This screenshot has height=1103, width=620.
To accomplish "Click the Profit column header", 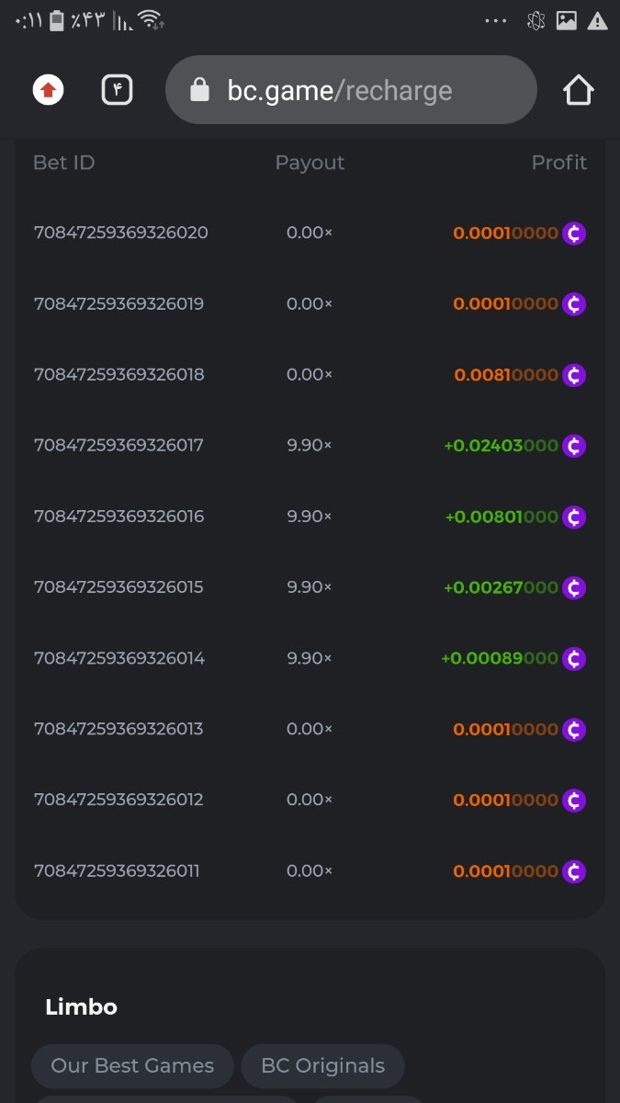I will point(558,163).
